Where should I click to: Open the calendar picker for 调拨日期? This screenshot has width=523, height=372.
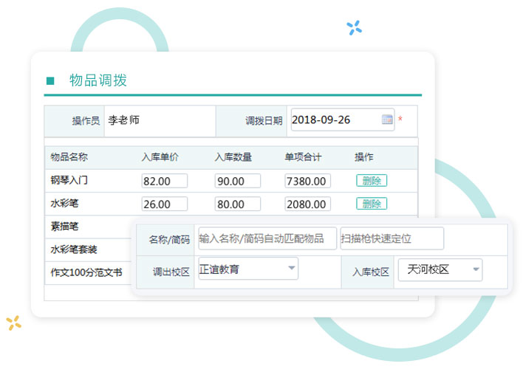click(x=387, y=120)
